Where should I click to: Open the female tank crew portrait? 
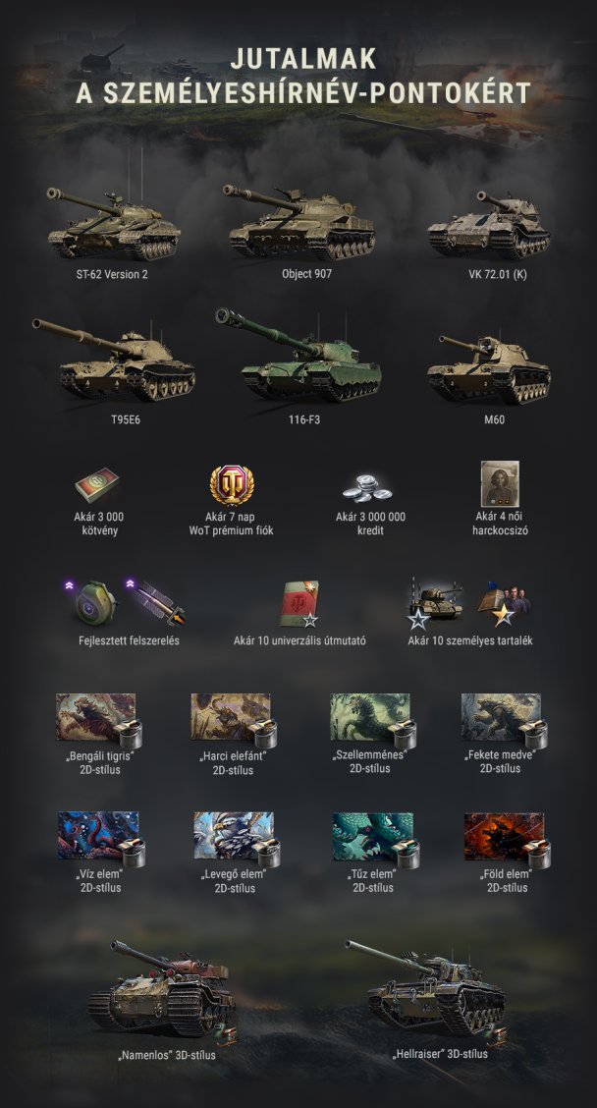point(500,483)
